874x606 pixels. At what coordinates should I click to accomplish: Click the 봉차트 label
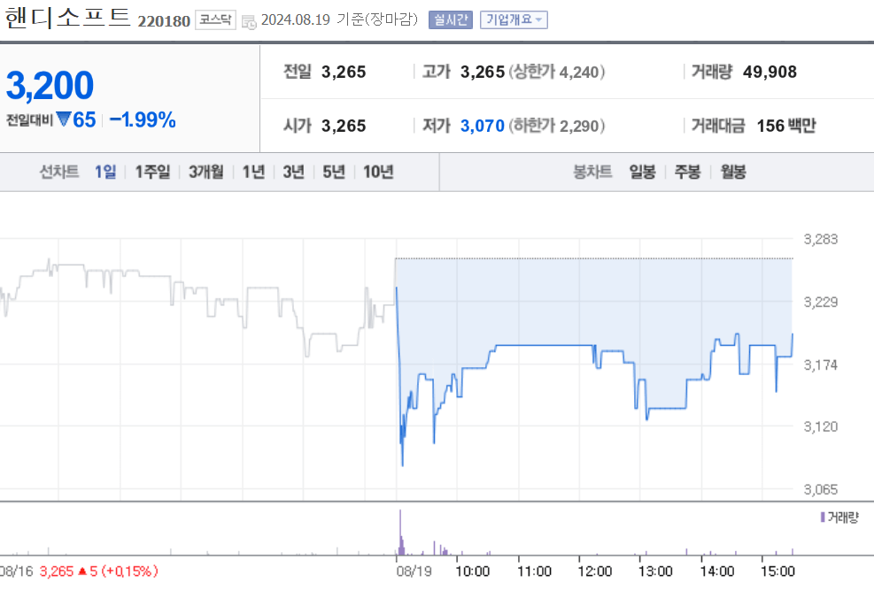(x=592, y=172)
